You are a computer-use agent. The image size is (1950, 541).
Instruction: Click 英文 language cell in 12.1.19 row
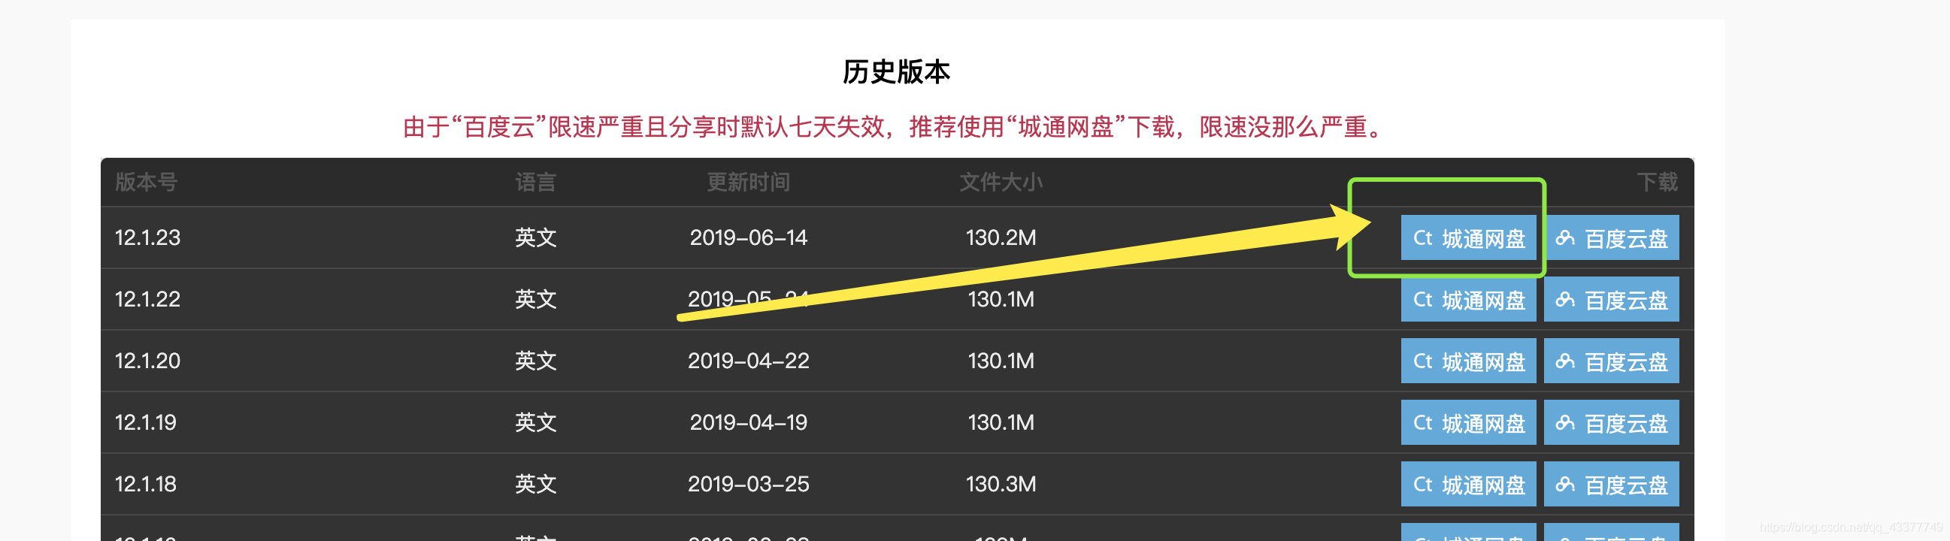[x=536, y=422]
